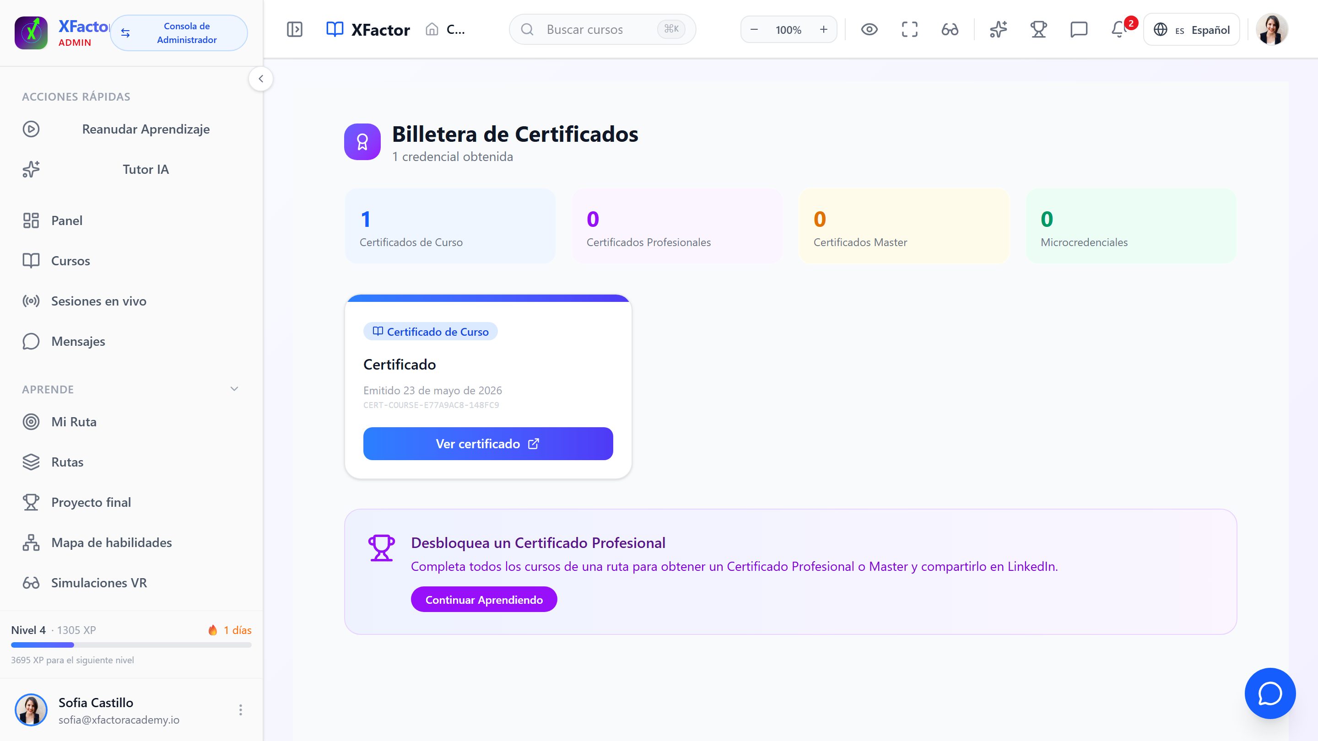The height and width of the screenshot is (741, 1318).
Task: Switch to Consola de Administrador
Action: tap(178, 33)
